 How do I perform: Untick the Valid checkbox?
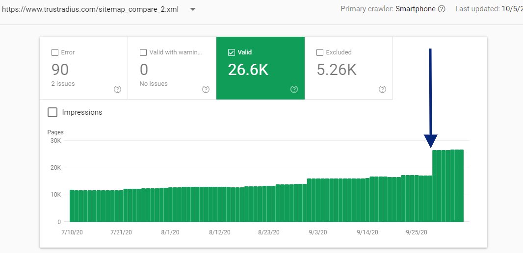(231, 52)
